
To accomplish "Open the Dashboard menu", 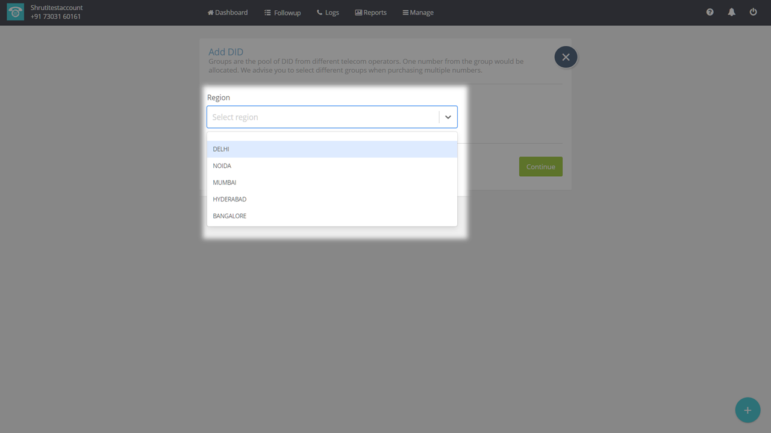I will click(x=228, y=13).
